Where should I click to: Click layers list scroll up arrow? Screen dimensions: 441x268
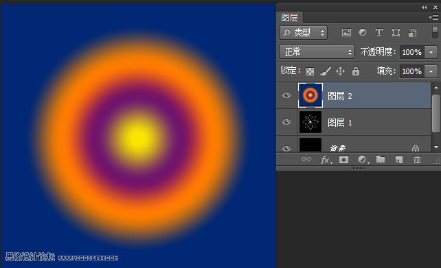pos(436,88)
